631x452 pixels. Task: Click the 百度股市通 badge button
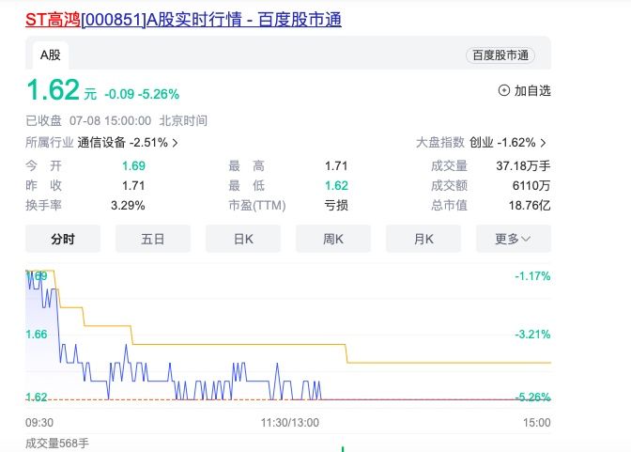500,55
